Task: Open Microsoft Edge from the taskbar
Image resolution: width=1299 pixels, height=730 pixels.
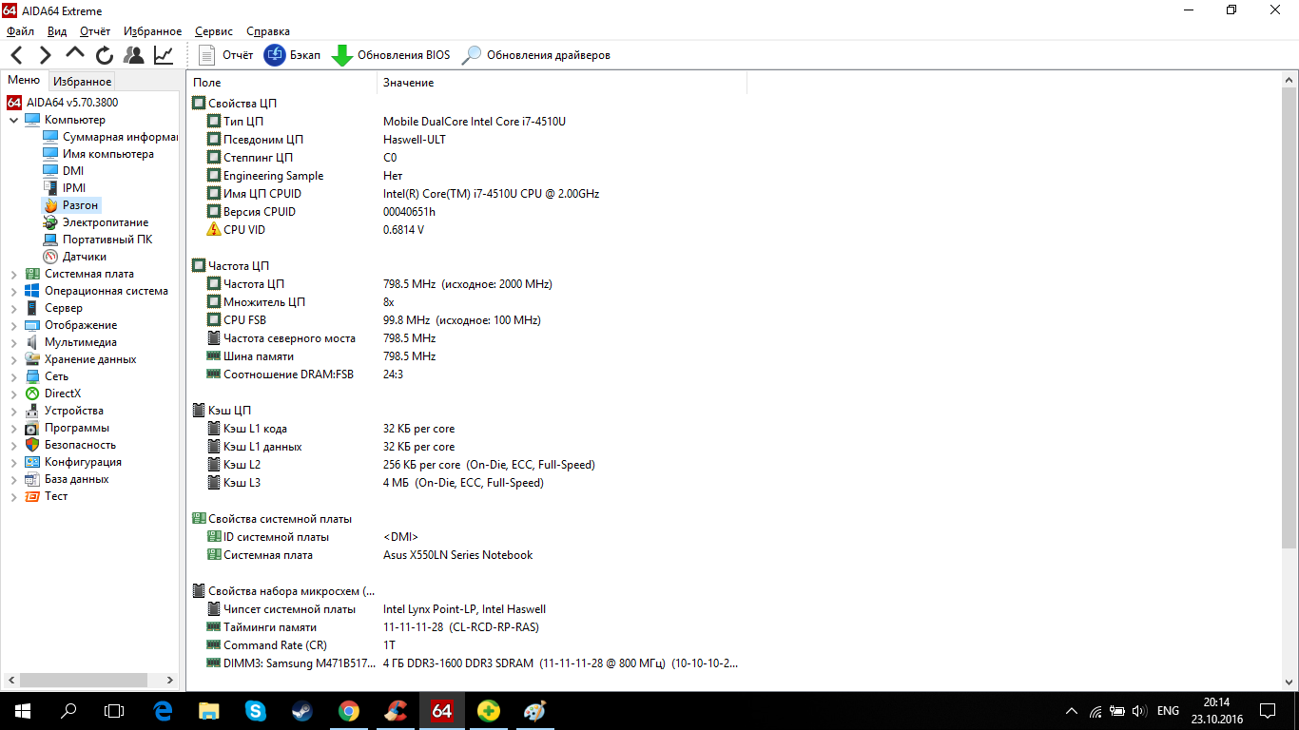Action: click(x=163, y=710)
